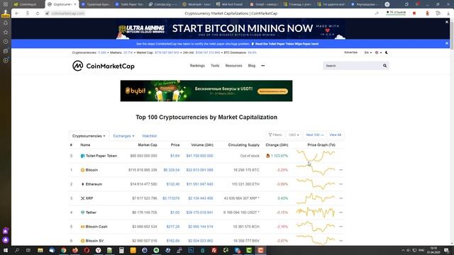Screen dimensions: 454x255
Task: Open the Toilet Paper Token coin link
Action: [101, 156]
